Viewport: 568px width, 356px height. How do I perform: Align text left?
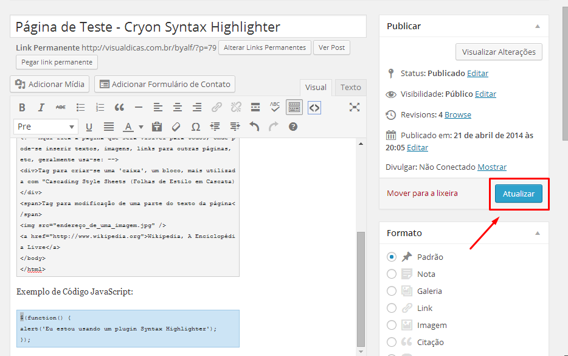coord(158,107)
